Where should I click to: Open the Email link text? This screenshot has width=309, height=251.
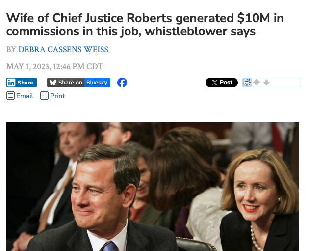(25, 96)
